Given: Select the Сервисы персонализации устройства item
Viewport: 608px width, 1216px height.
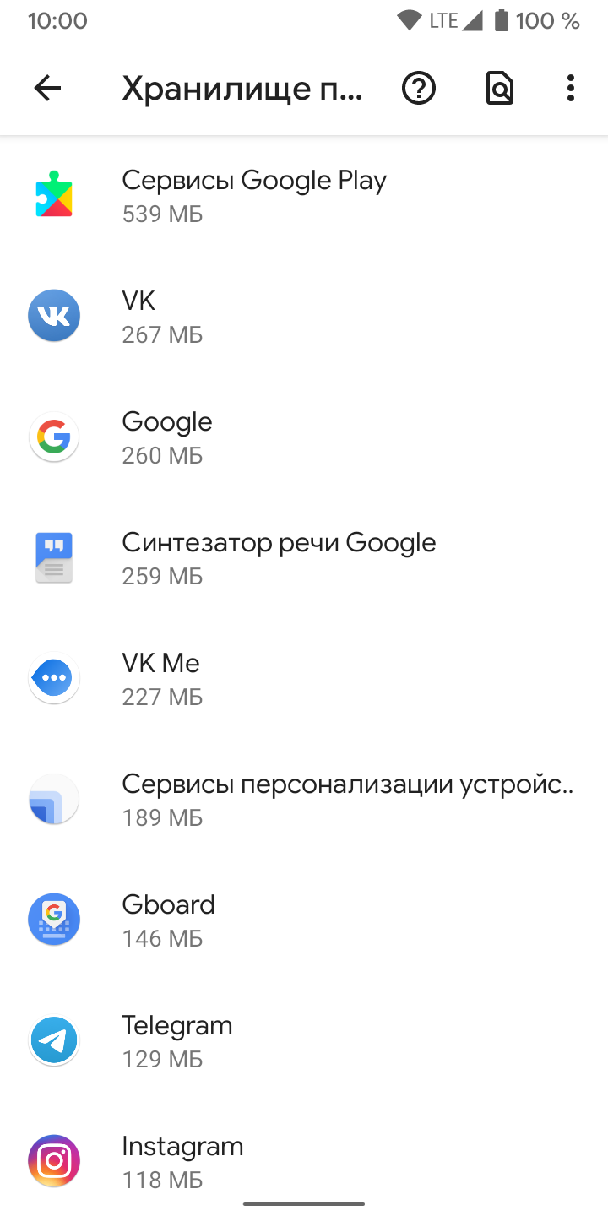Looking at the screenshot, I should 304,799.
